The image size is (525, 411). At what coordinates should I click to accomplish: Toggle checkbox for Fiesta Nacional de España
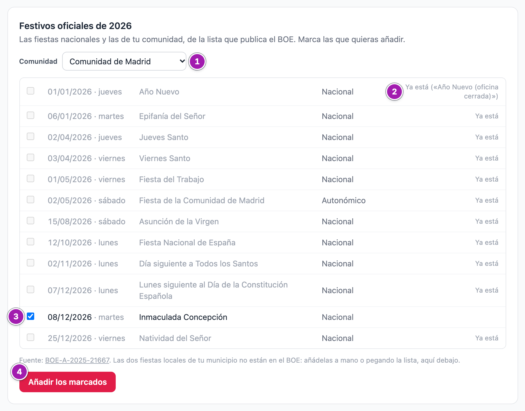coord(30,242)
